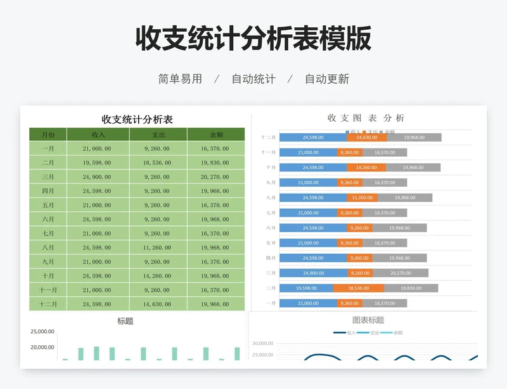Click the 二月 row label in table

tap(48, 162)
